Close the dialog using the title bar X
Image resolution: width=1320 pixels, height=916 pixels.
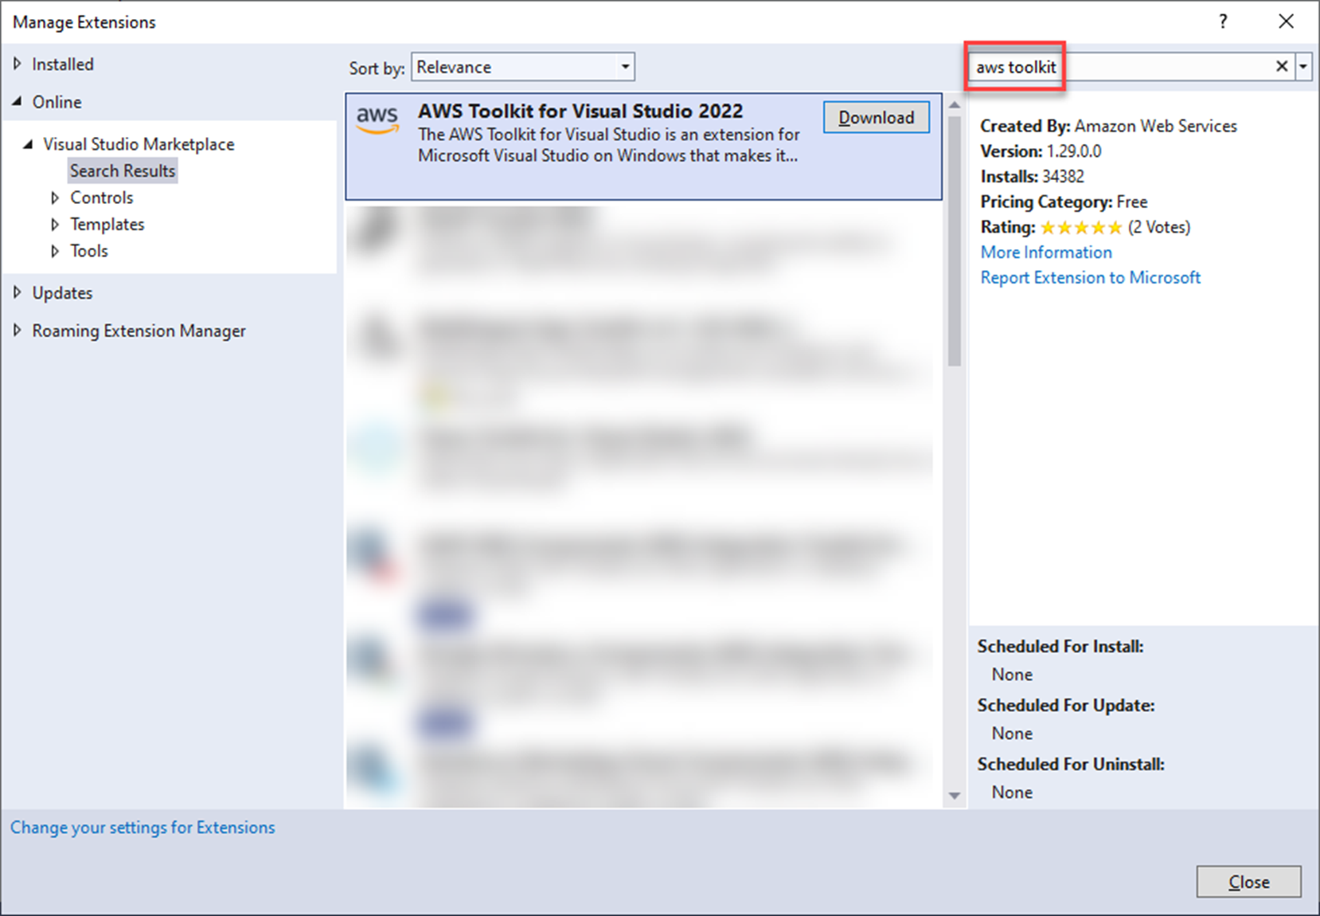[x=1286, y=22]
